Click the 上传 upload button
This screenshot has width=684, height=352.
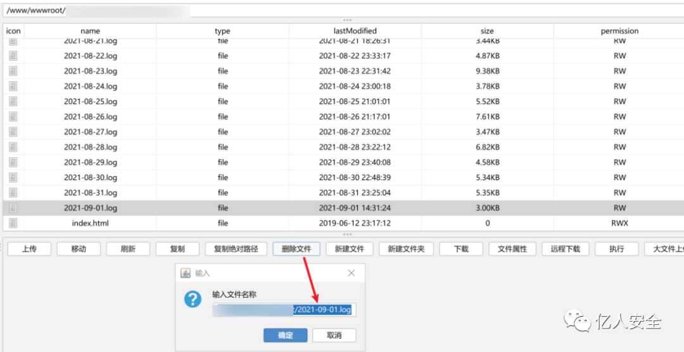(29, 249)
